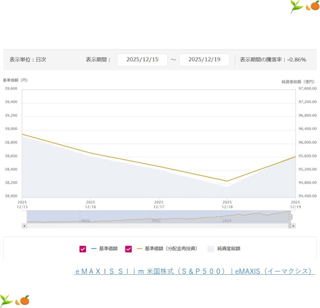Image resolution: width=320 pixels, height=308 pixels.
Task: Click the start date field showing 2025/12/15
Action: pyautogui.click(x=142, y=60)
